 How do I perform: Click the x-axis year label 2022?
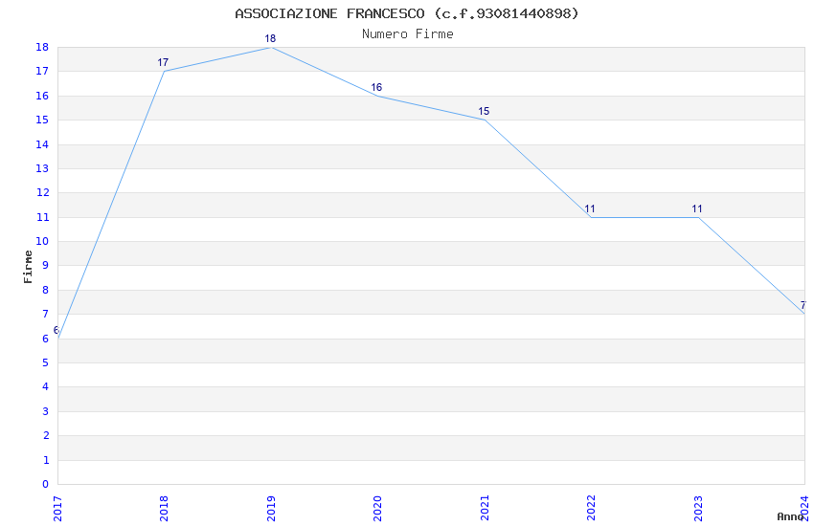(x=591, y=509)
